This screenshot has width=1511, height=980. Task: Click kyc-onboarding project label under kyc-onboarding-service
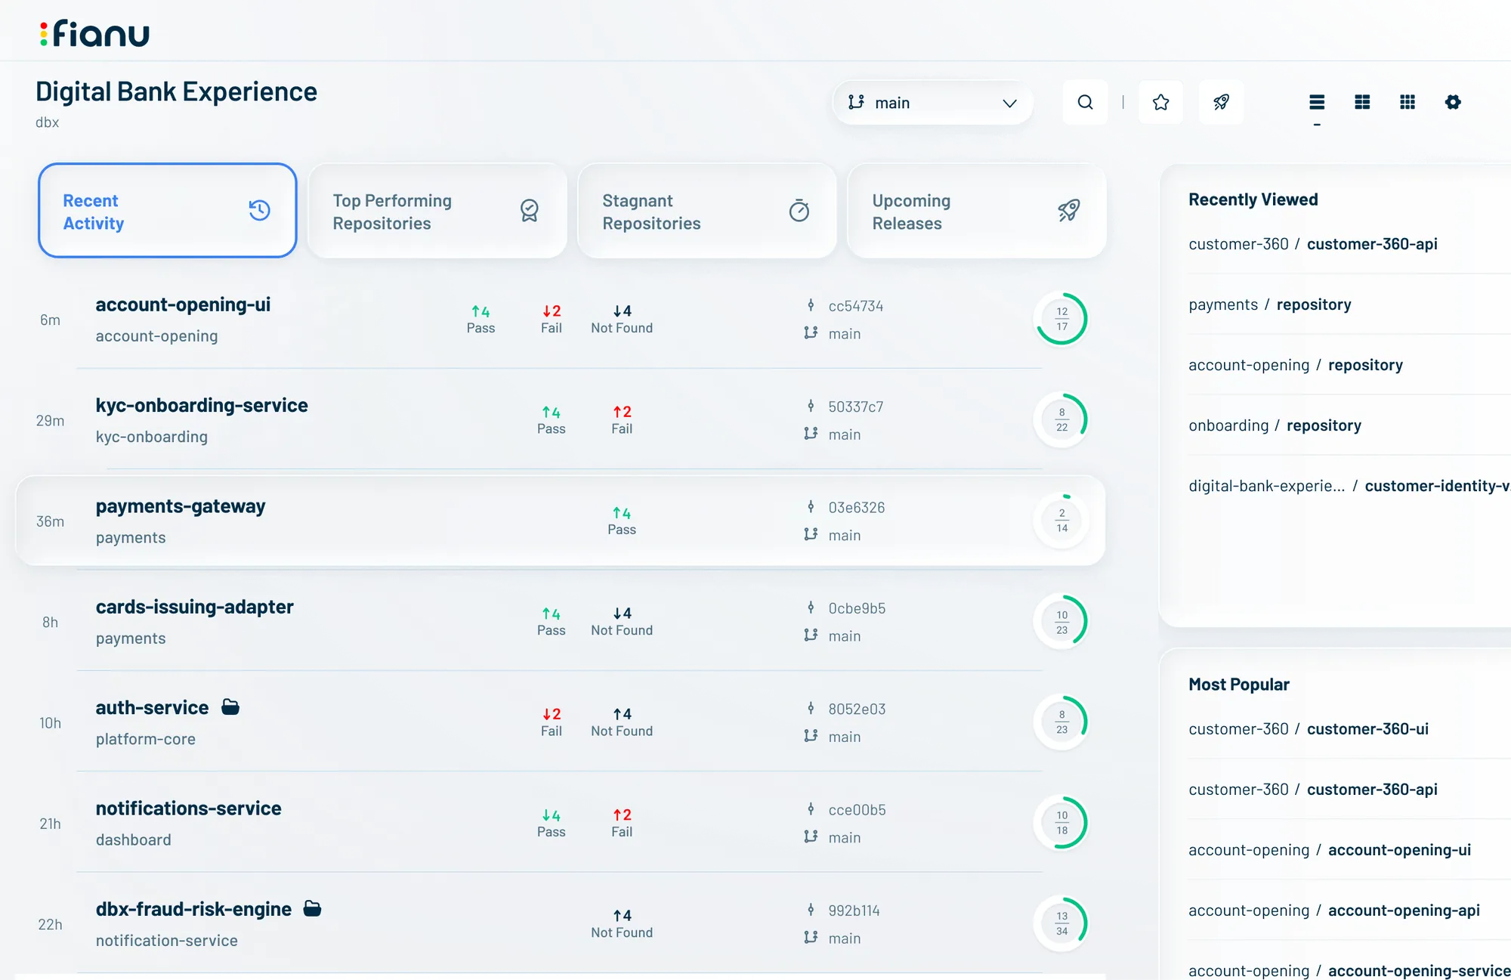151,437
